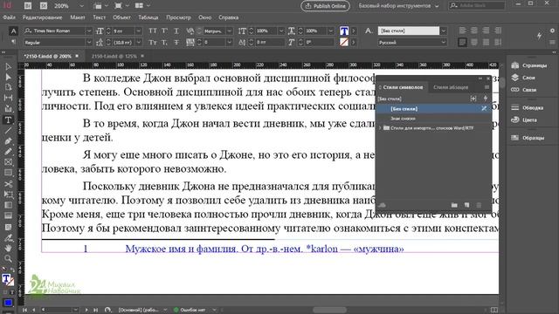Toggle All Caps formatting
The width and height of the screenshot is (559, 314).
point(153,31)
